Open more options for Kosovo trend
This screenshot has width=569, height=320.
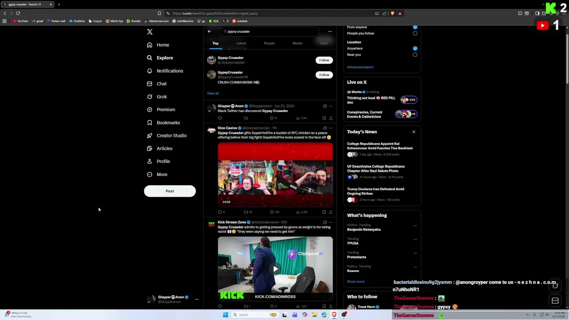[415, 267]
